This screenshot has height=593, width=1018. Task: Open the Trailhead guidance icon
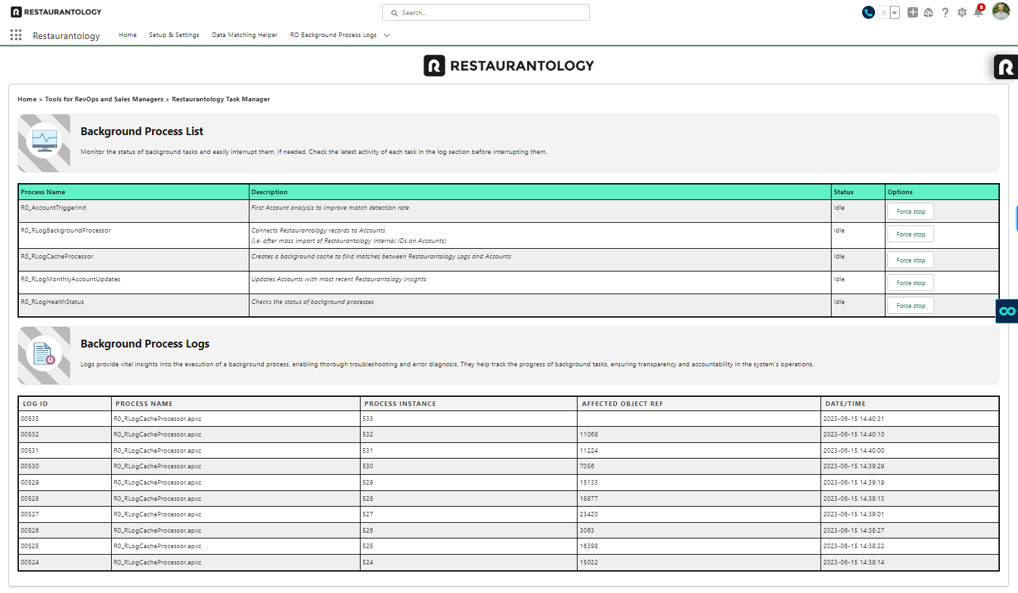pos(928,12)
